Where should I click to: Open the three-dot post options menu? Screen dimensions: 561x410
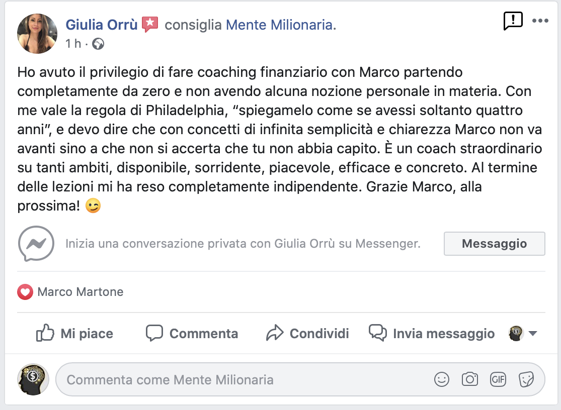point(540,21)
